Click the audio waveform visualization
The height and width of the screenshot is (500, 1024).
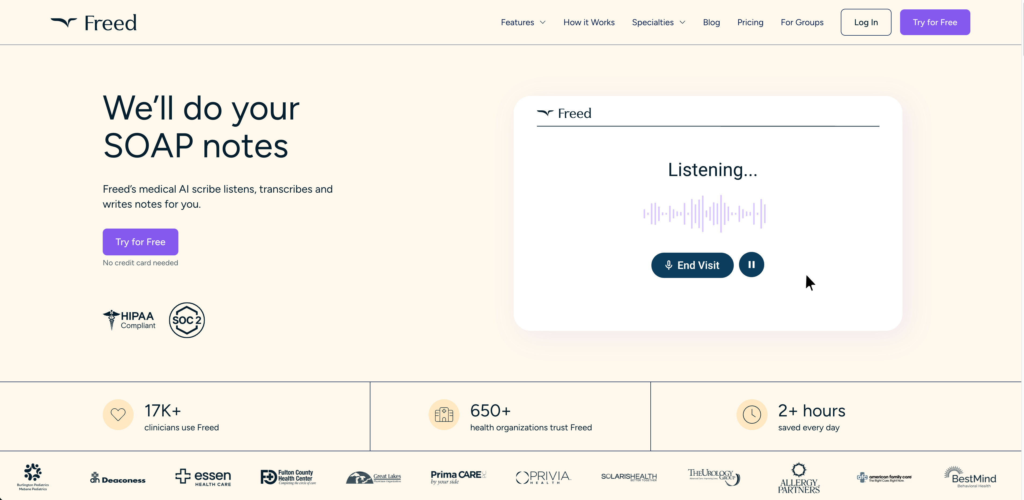click(x=704, y=214)
